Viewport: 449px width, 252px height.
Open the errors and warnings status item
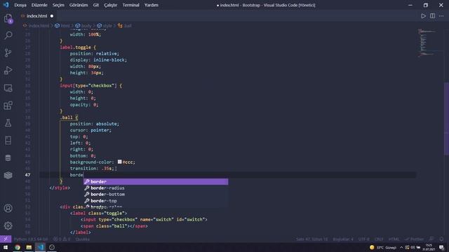[x=62, y=239]
